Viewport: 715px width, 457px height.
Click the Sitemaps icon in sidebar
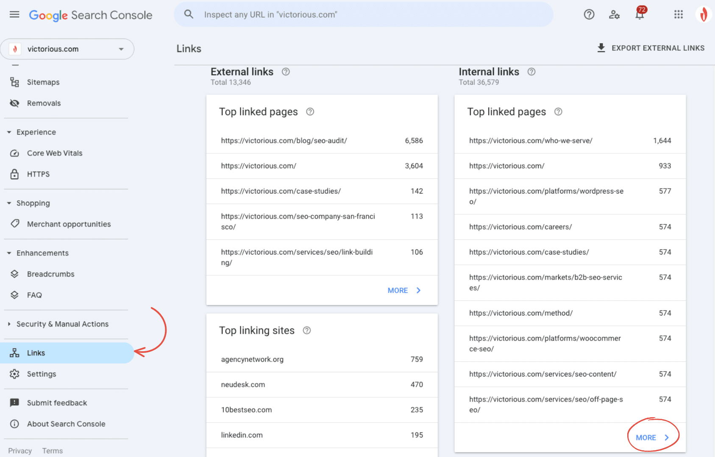(x=14, y=82)
